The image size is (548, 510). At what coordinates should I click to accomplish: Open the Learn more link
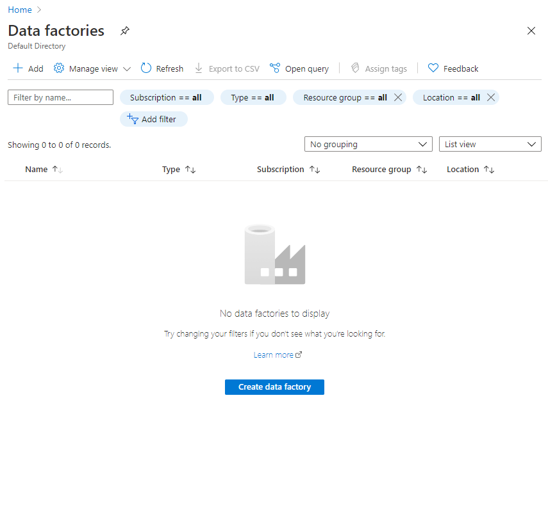point(274,355)
